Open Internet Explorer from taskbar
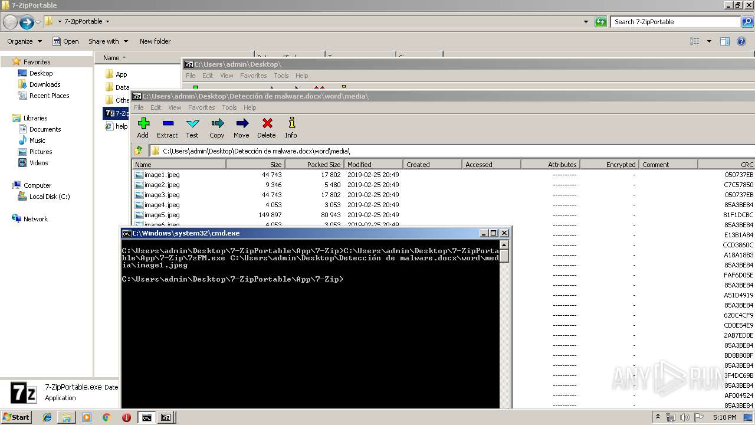The image size is (755, 425). click(47, 417)
